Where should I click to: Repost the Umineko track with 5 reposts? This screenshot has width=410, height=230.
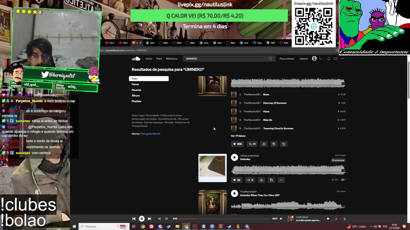(x=250, y=180)
